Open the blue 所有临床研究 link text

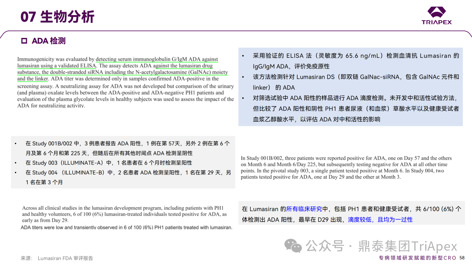304,209
